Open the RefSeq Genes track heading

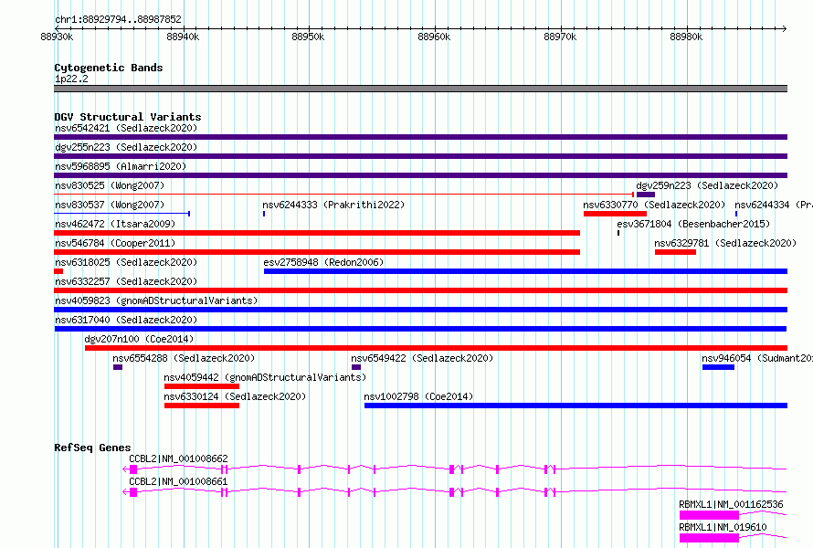[92, 448]
